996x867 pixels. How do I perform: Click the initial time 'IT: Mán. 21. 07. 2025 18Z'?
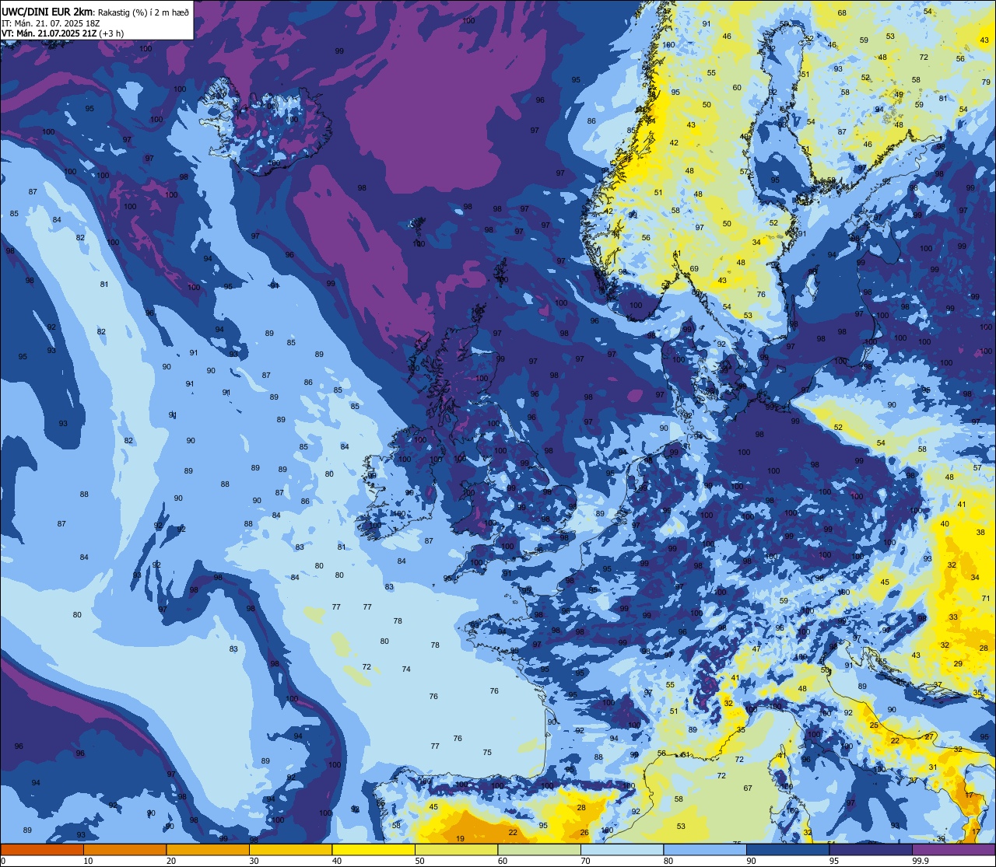coord(51,23)
